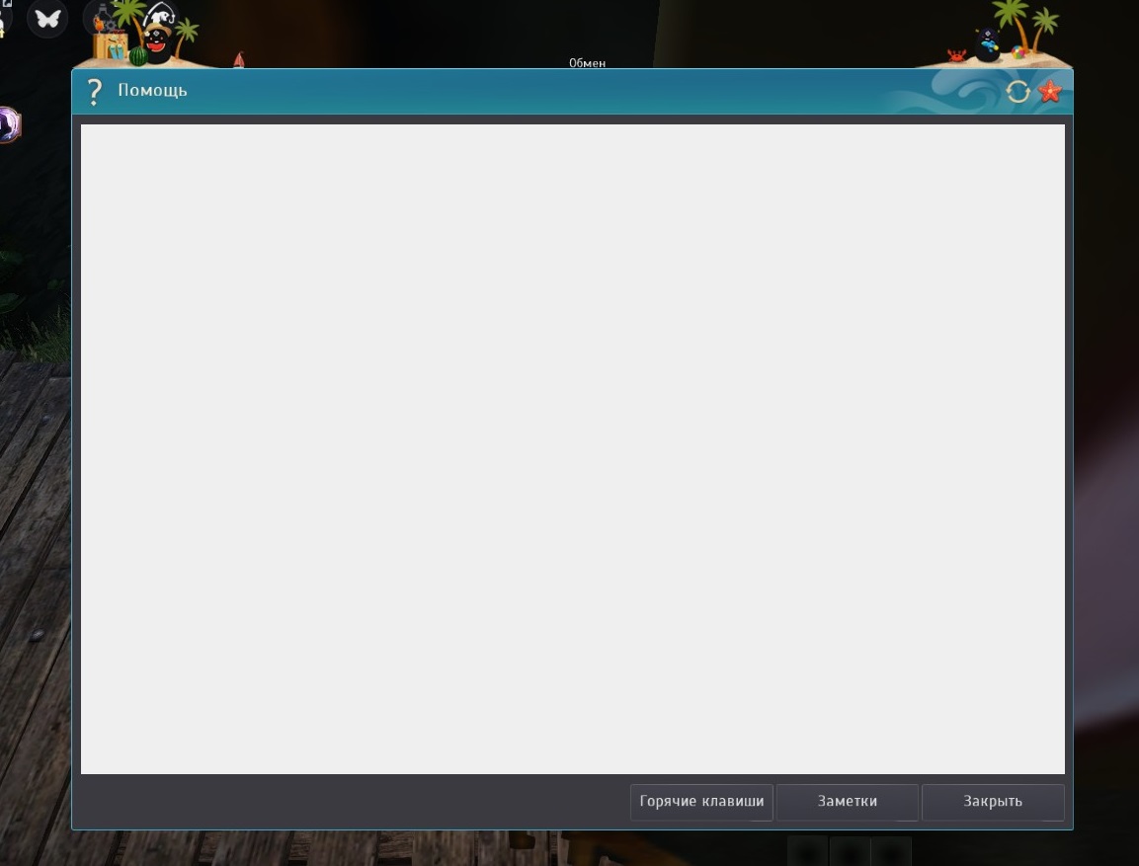Click the Закрыть button
Image resolution: width=1139 pixels, height=866 pixels.
992,802
